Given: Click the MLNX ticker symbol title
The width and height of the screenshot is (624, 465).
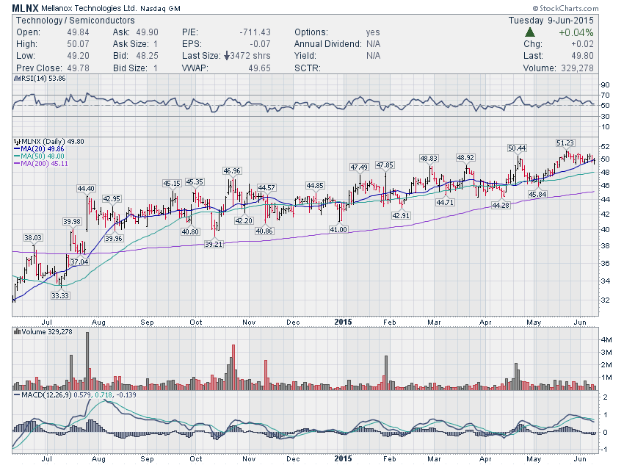Looking at the screenshot, I should [25, 8].
